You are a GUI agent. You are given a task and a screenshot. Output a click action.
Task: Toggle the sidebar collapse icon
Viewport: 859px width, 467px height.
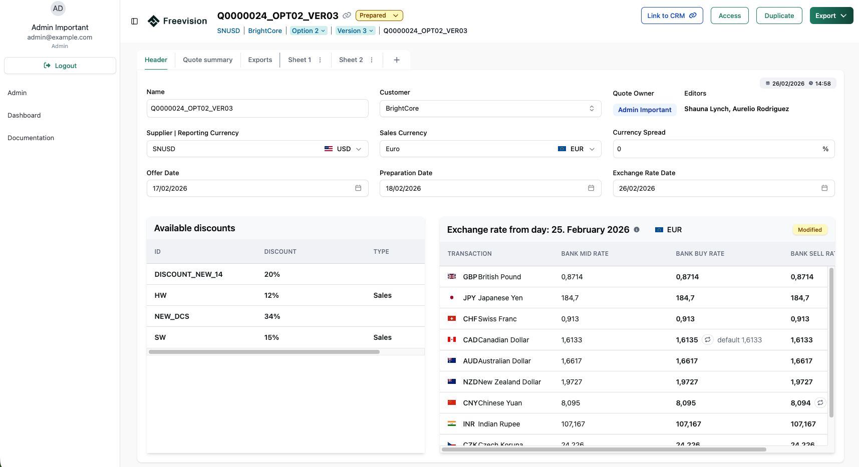tap(134, 21)
